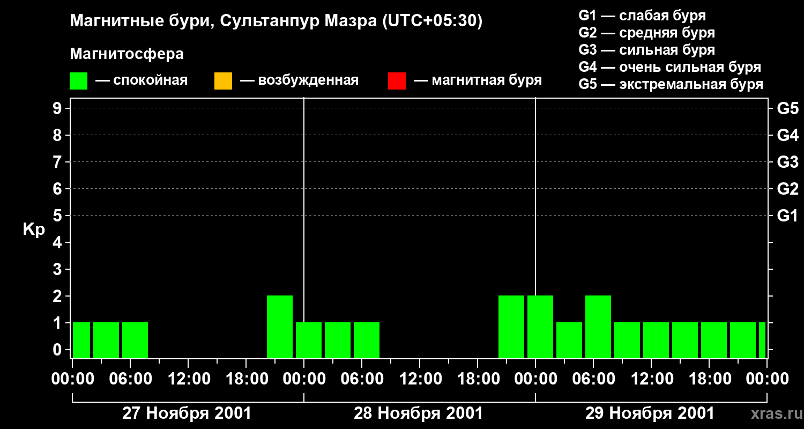Image resolution: width=804 pixels, height=429 pixels.
Task: Select the Магнитосфера legend heading
Action: click(x=127, y=54)
